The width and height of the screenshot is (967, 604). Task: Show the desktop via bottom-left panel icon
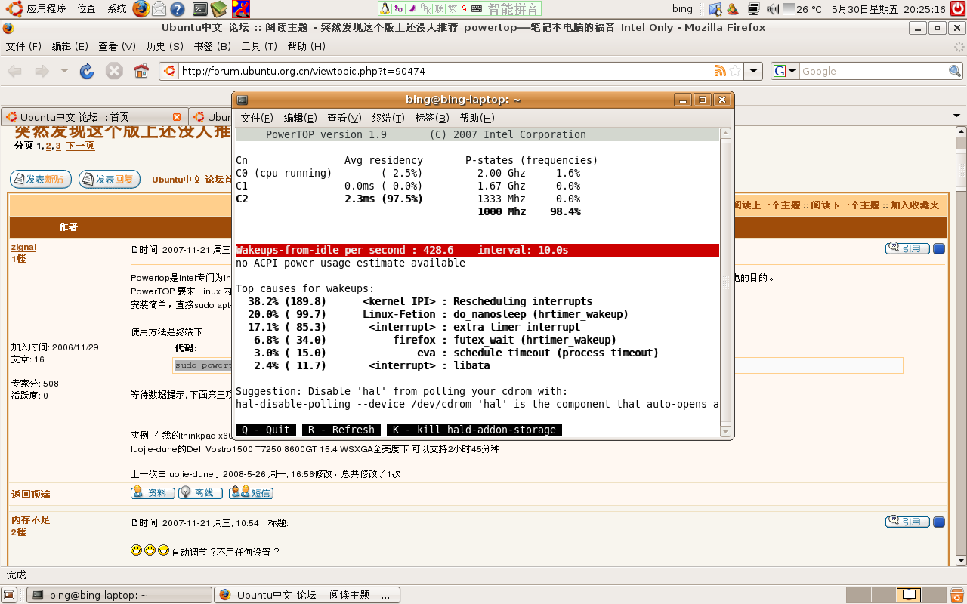(x=9, y=595)
